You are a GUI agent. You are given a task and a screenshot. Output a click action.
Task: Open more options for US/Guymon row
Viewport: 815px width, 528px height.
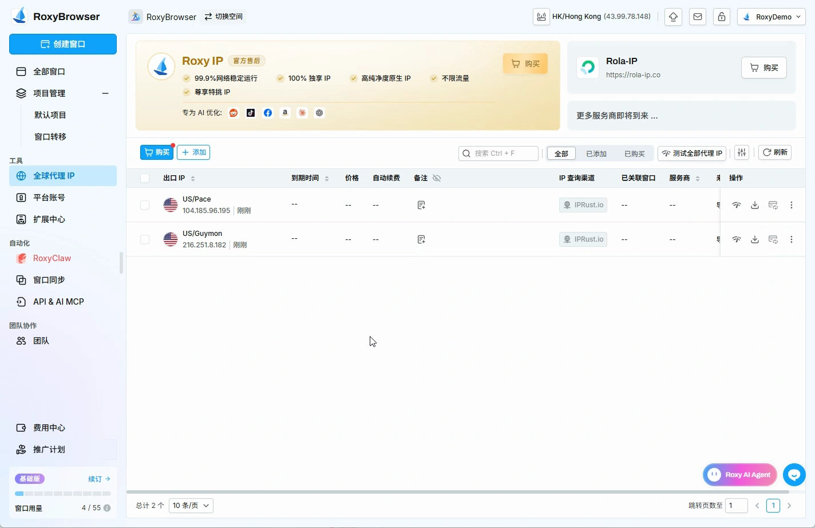pyautogui.click(x=792, y=239)
